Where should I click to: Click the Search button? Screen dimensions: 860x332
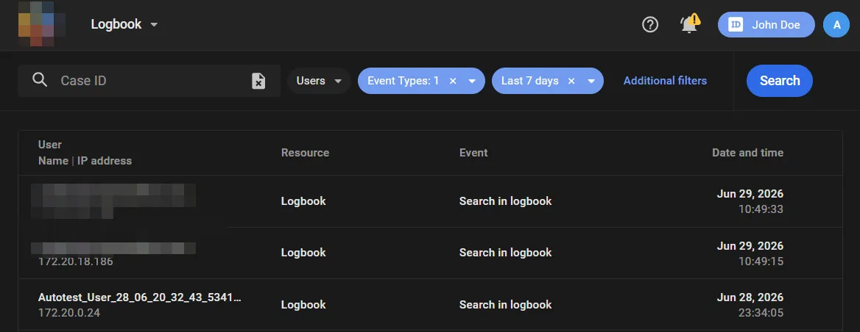[779, 81]
